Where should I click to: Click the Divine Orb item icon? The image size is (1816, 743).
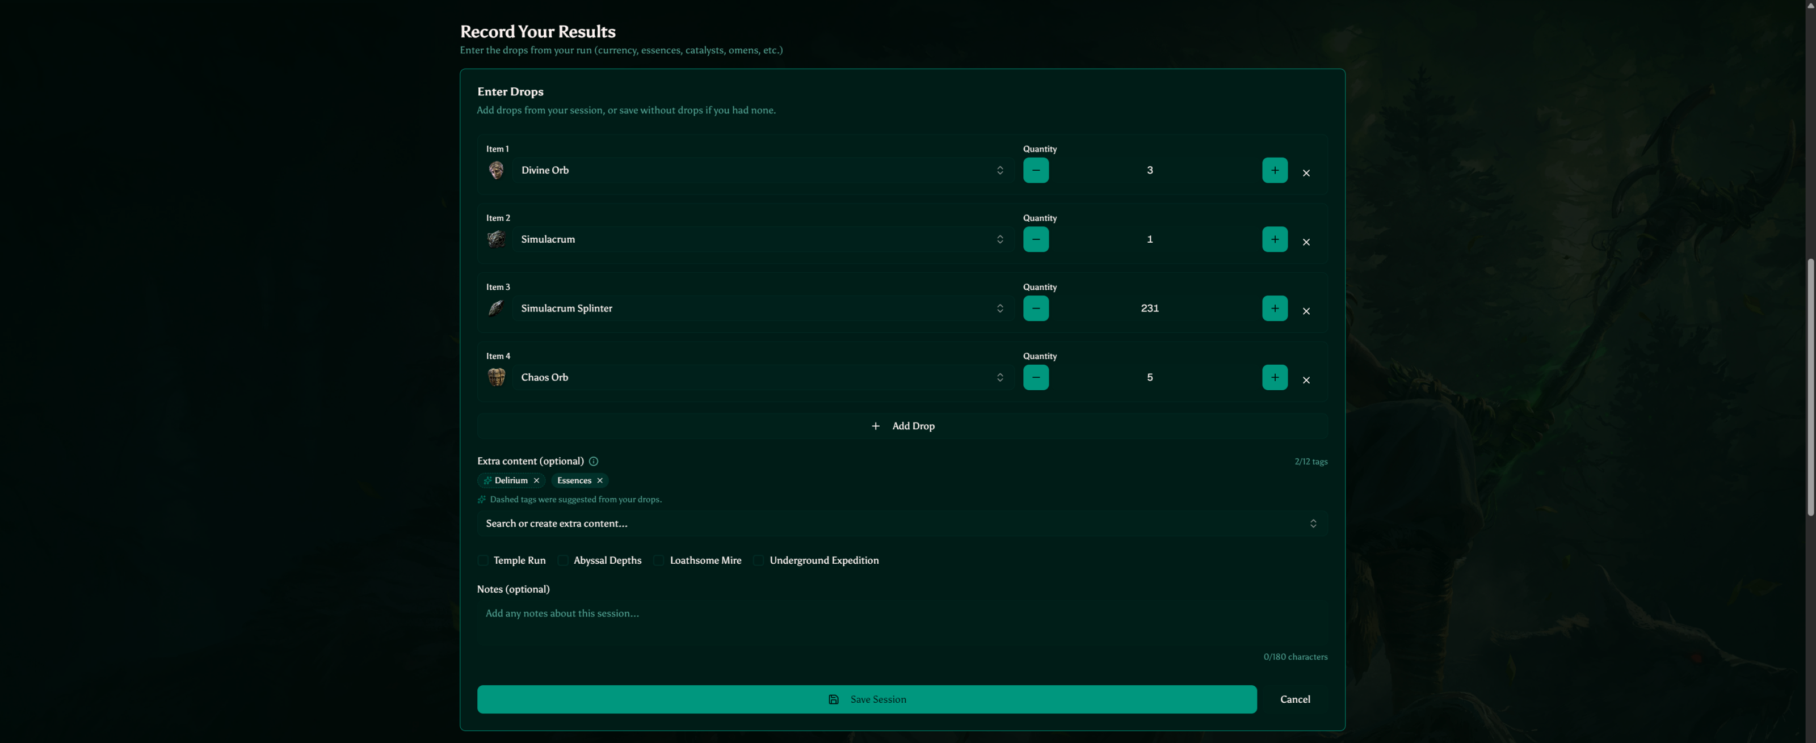click(x=497, y=170)
